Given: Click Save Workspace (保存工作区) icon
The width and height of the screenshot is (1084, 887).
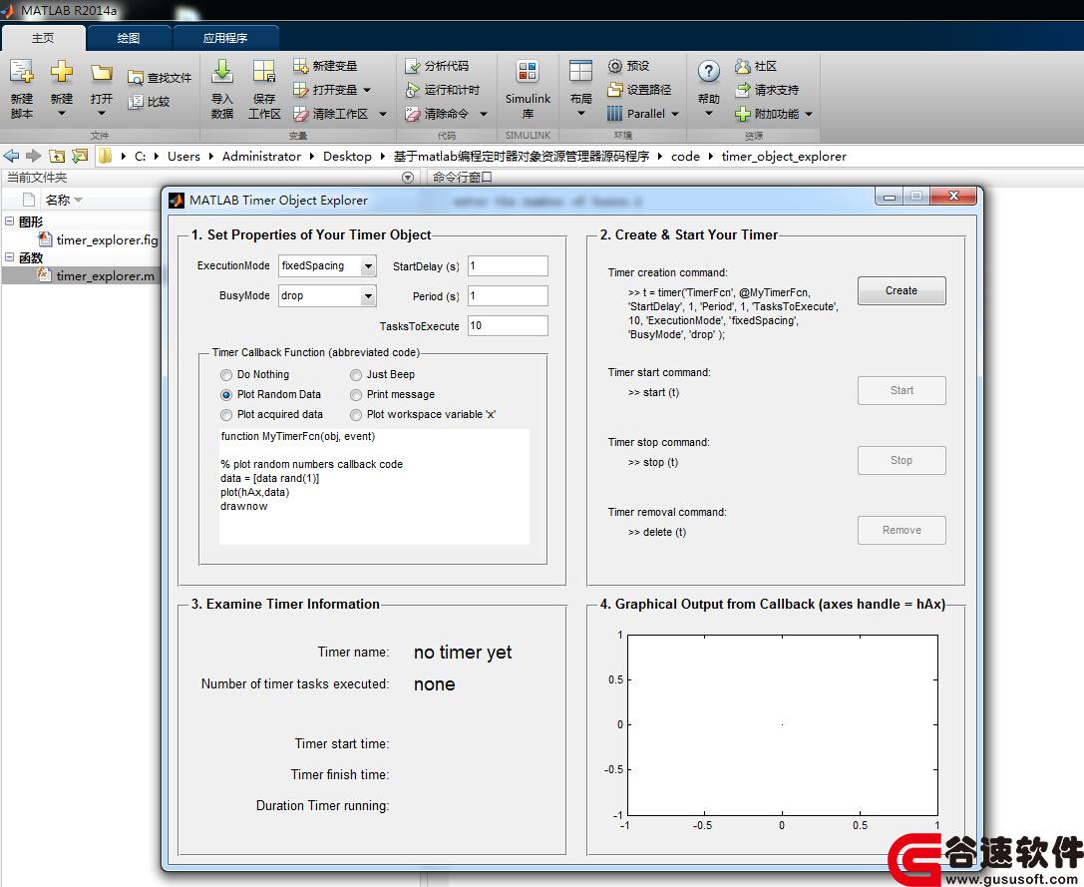Looking at the screenshot, I should point(264,71).
